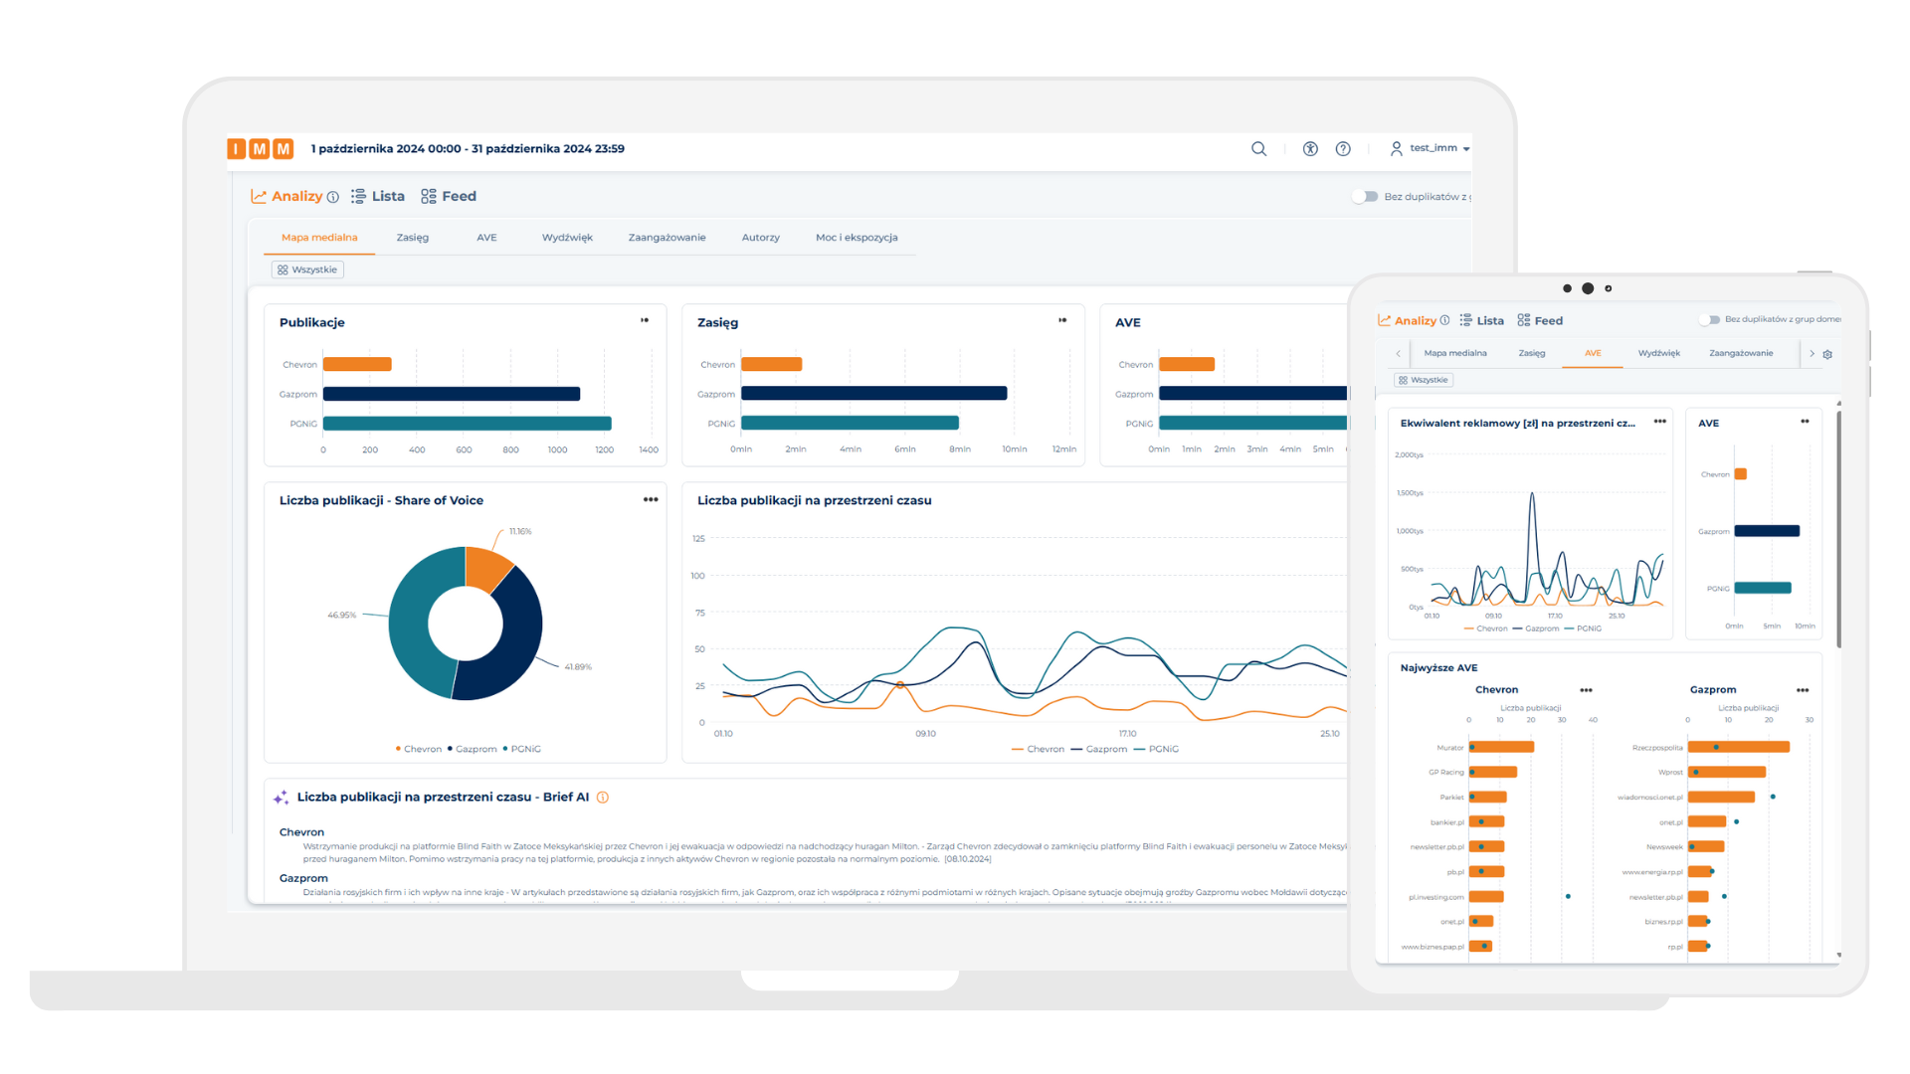Click orange Chevron donut slice

click(x=487, y=568)
